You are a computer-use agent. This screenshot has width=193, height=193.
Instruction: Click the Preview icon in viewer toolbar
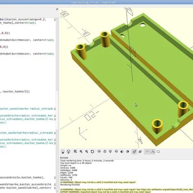[63, 152]
